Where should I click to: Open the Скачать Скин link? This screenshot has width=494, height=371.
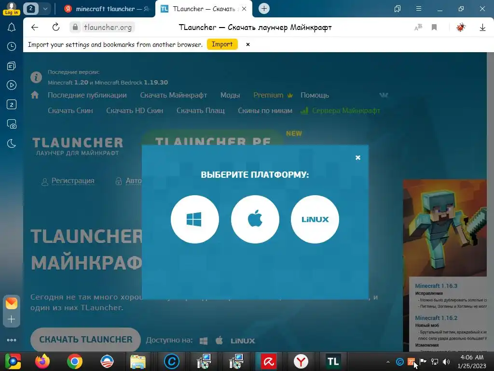(70, 111)
